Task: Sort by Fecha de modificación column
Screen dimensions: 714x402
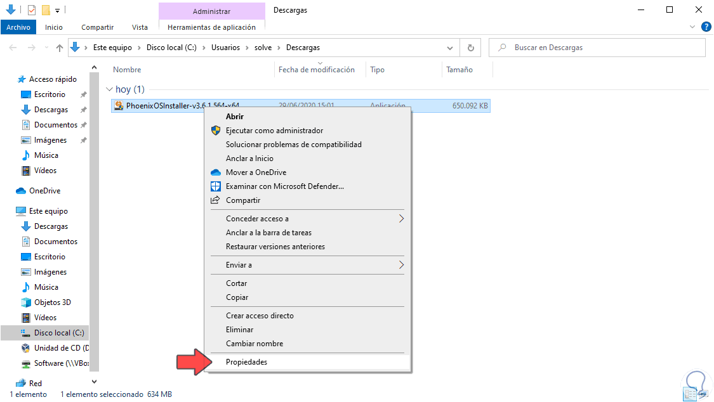Action: (x=317, y=70)
